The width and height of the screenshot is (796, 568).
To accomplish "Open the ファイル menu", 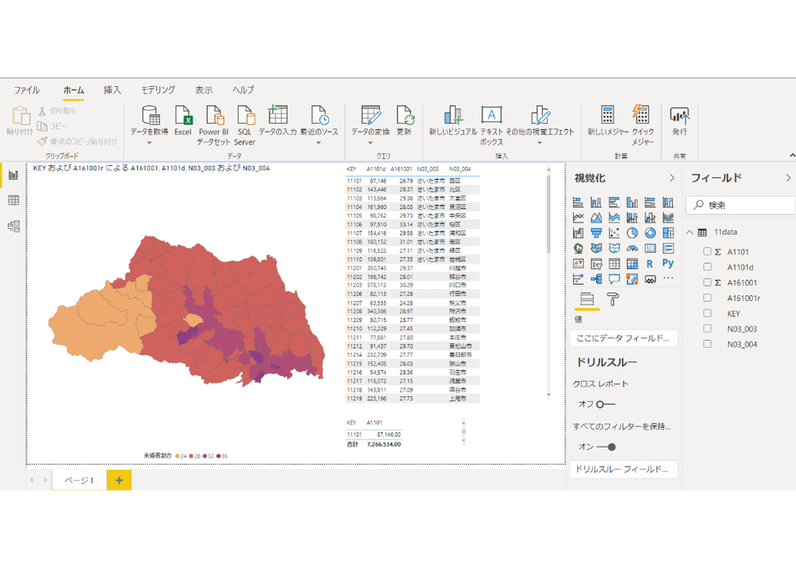I will 27,90.
